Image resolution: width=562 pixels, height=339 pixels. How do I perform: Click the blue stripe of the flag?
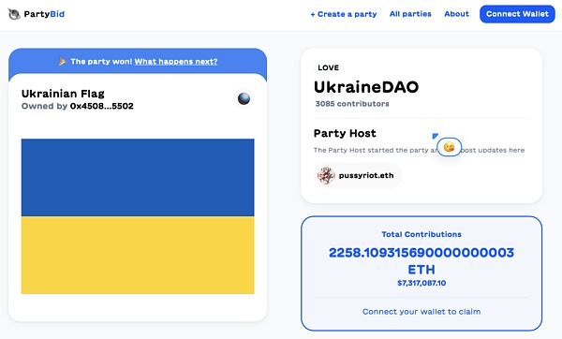point(138,177)
